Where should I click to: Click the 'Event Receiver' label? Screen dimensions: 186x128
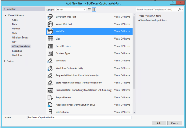pyautogui.click(x=63, y=46)
